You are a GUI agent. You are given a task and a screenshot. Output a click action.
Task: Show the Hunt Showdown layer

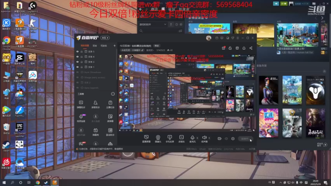point(77,72)
